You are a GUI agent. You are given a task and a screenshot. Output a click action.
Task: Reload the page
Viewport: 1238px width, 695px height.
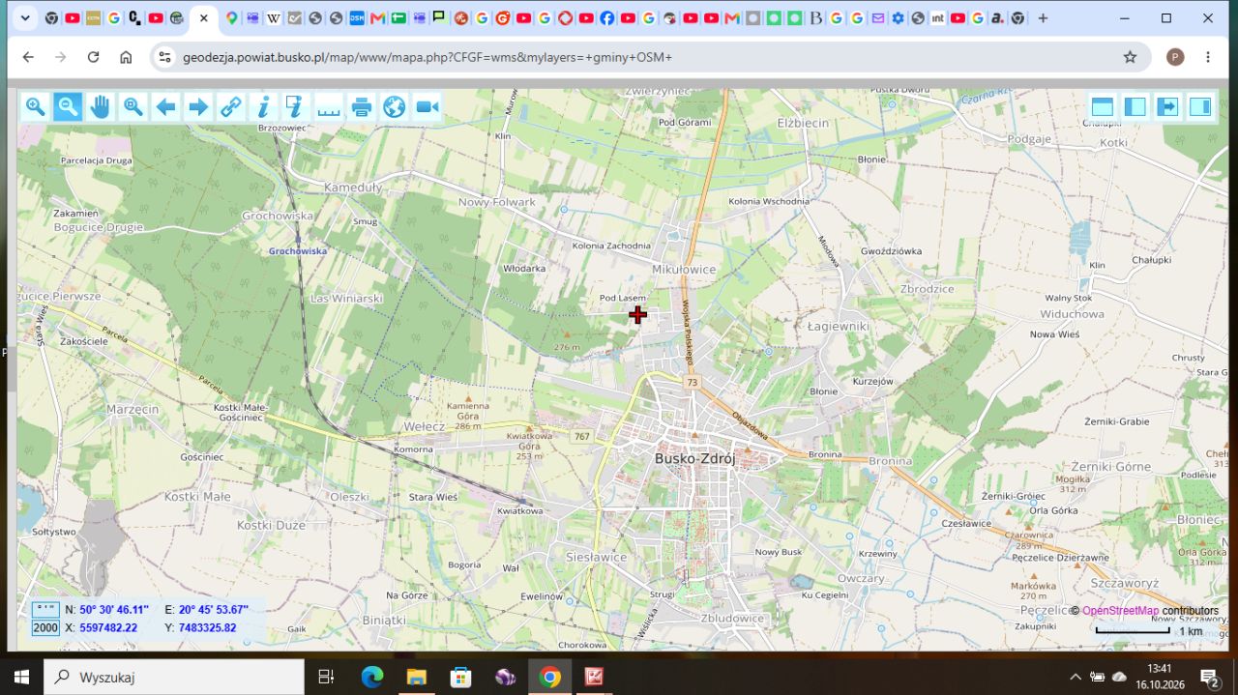[93, 57]
